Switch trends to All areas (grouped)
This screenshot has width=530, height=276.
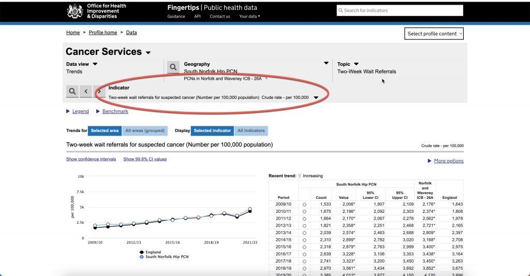pos(145,130)
